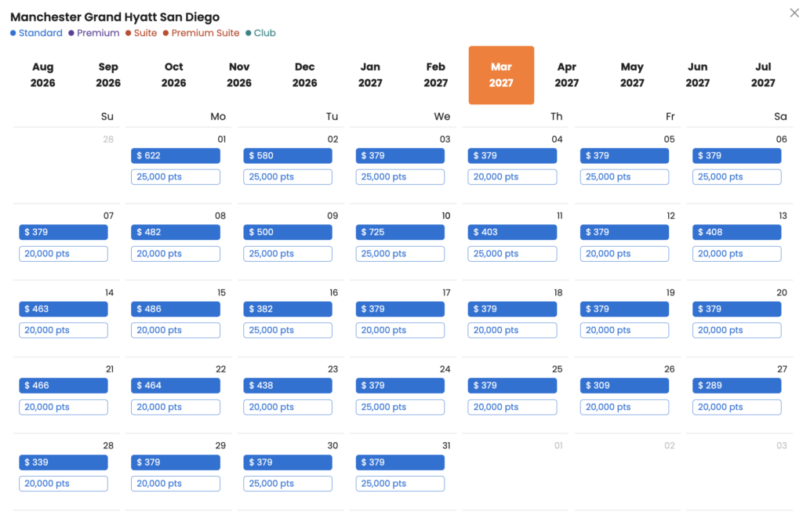Switch to the Aug 2026 month tab
This screenshot has width=803, height=515.
[42, 74]
